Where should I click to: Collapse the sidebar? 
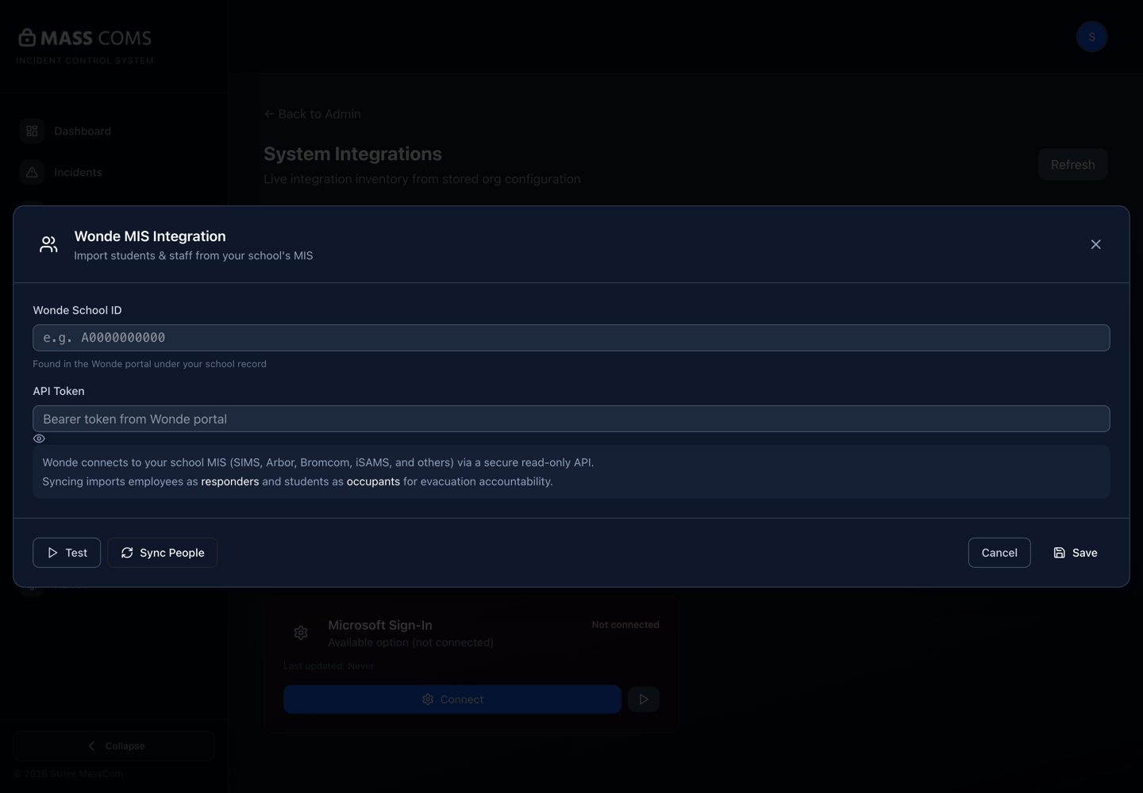coord(114,746)
